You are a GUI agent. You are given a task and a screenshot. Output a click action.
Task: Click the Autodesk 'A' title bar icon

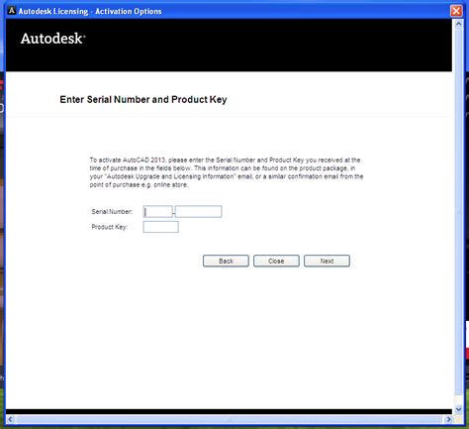pos(12,11)
